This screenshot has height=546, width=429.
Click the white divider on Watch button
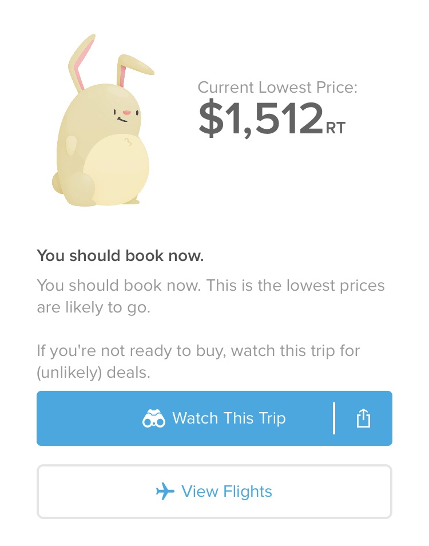[x=333, y=418]
